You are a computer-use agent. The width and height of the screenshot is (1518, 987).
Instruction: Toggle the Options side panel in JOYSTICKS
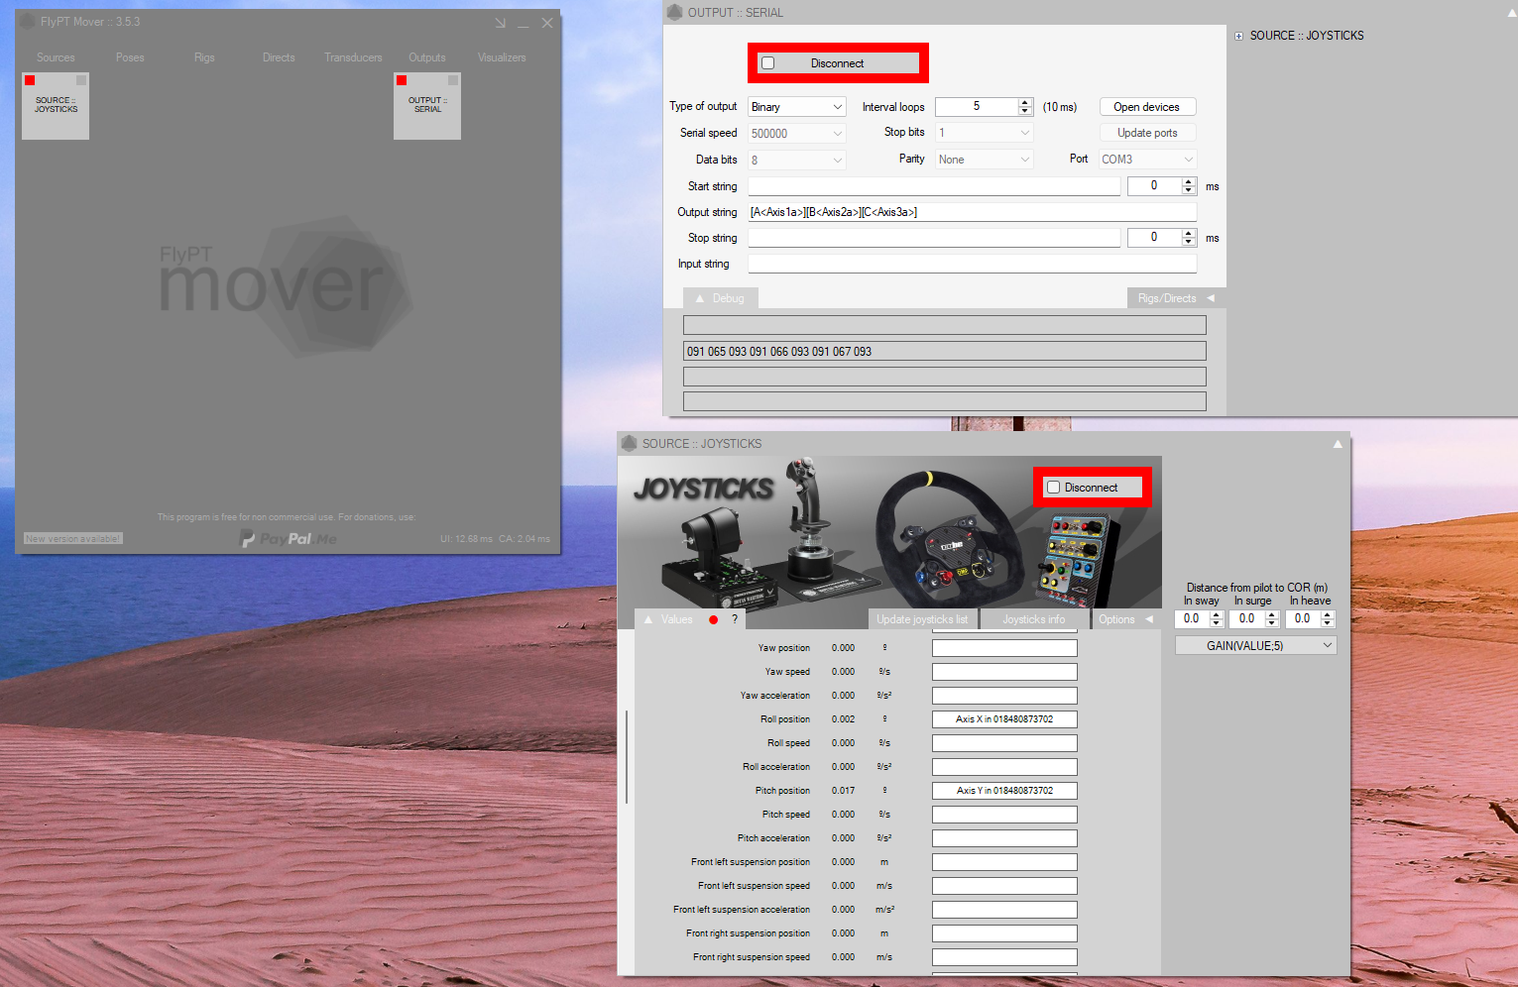[1125, 619]
